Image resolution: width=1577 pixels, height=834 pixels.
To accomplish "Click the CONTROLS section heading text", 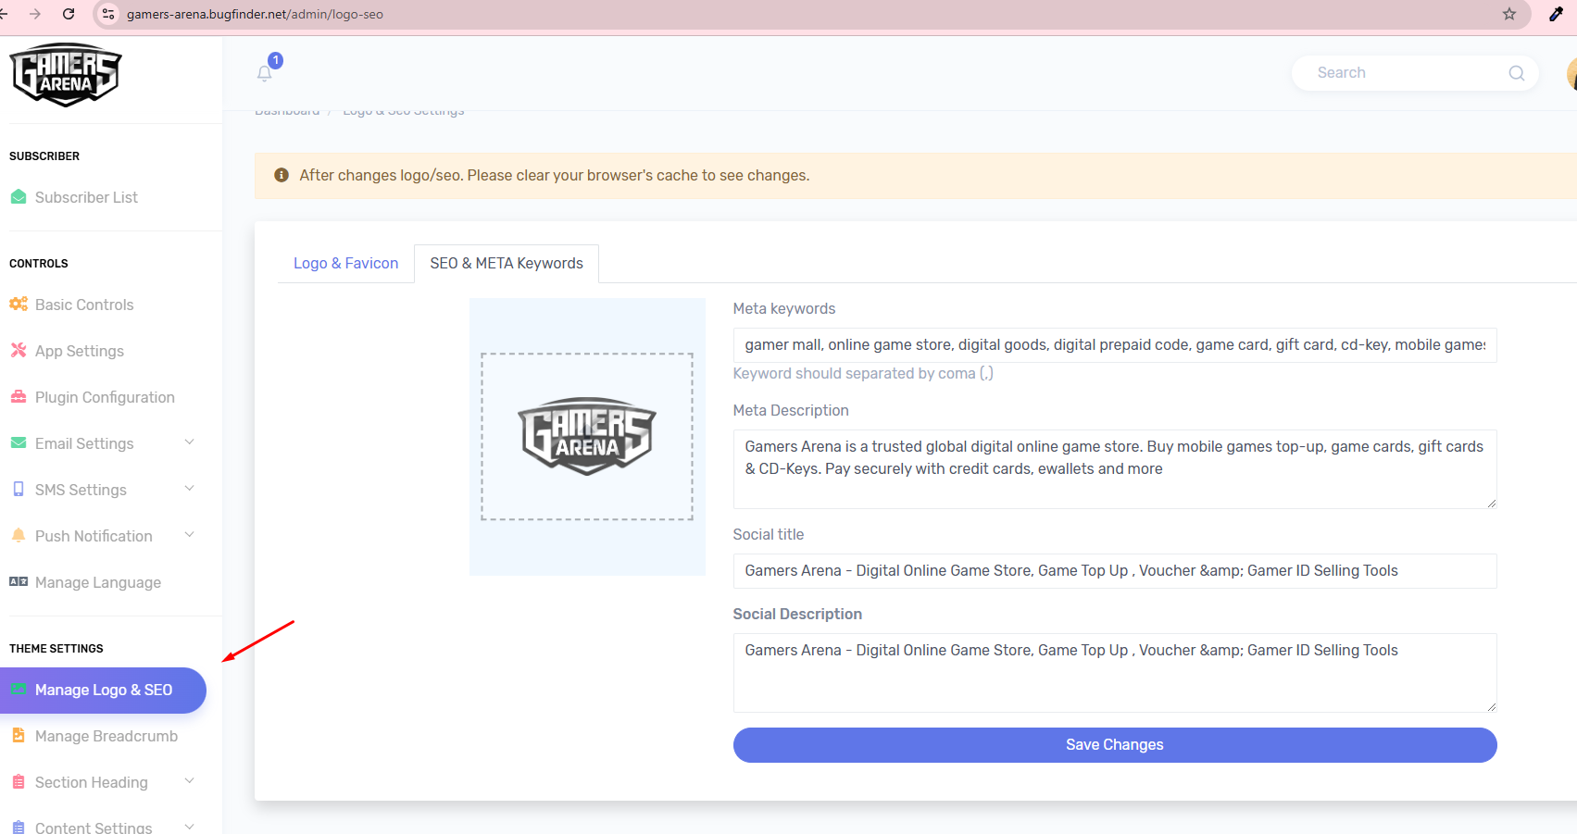I will point(39,264).
